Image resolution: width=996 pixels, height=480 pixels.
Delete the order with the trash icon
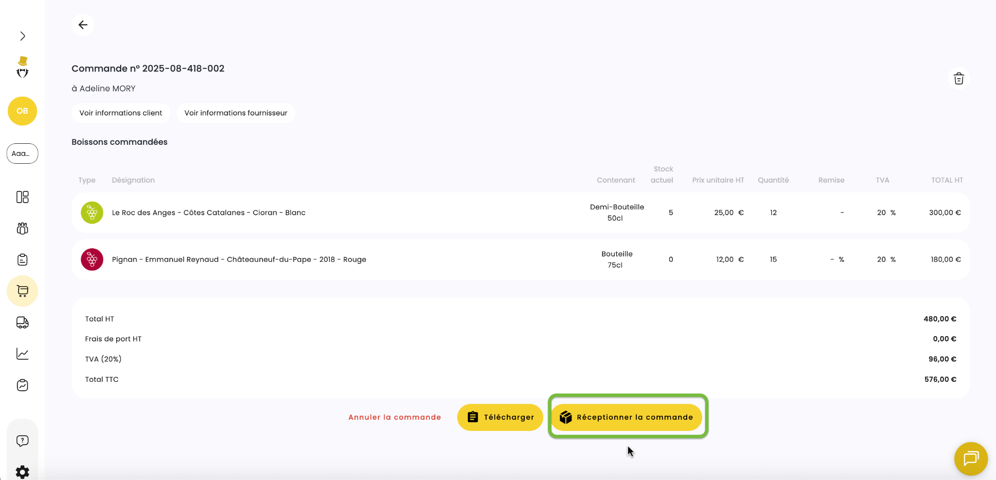click(959, 79)
